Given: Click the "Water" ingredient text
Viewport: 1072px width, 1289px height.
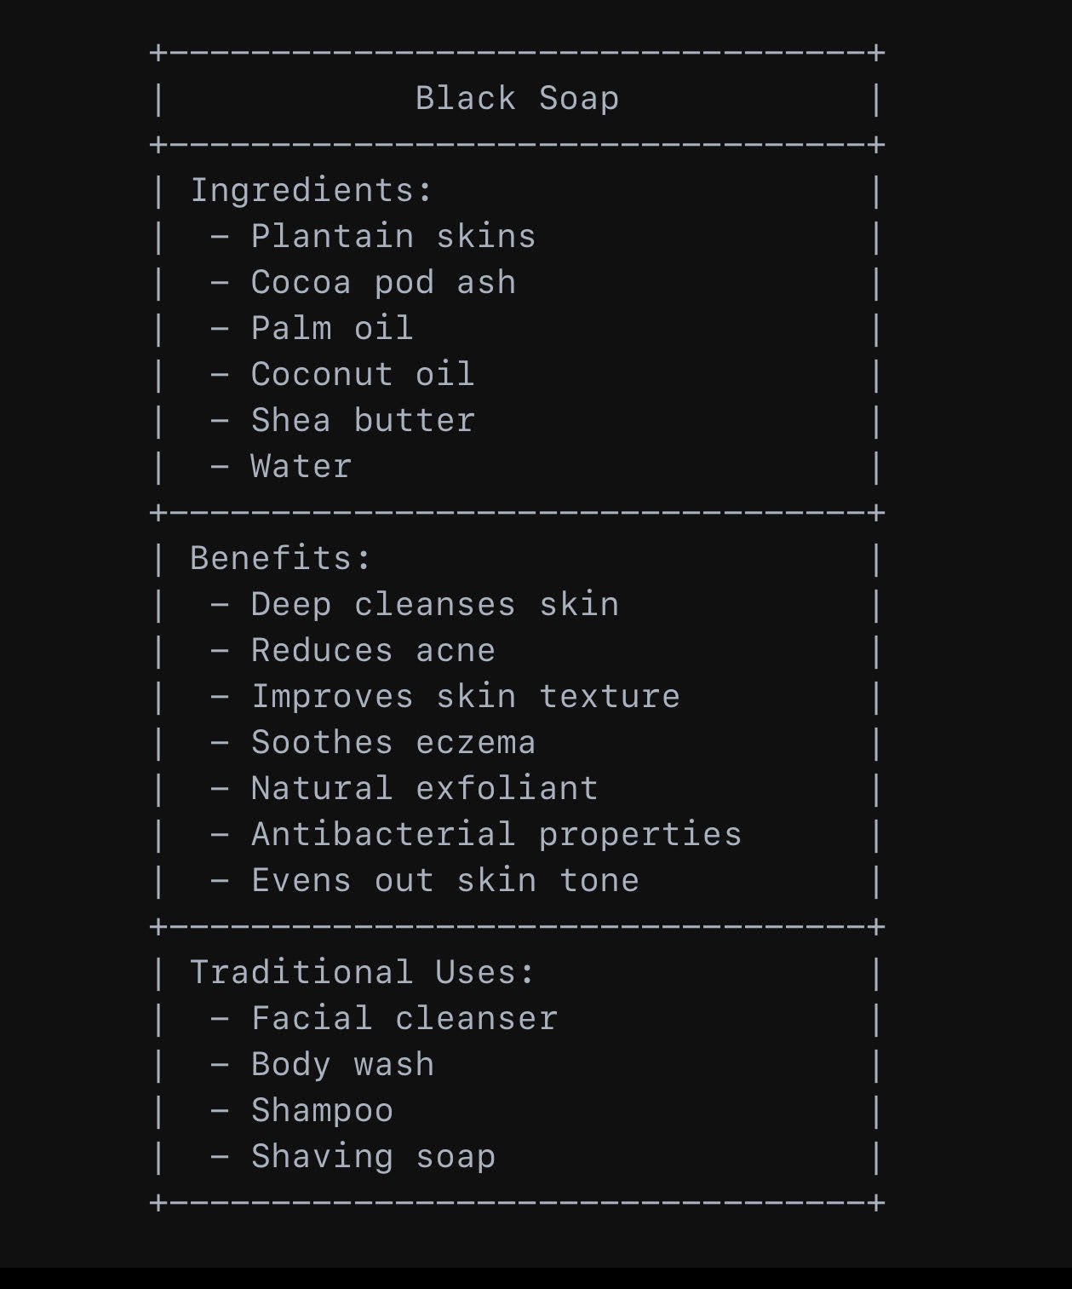Looking at the screenshot, I should coord(301,466).
